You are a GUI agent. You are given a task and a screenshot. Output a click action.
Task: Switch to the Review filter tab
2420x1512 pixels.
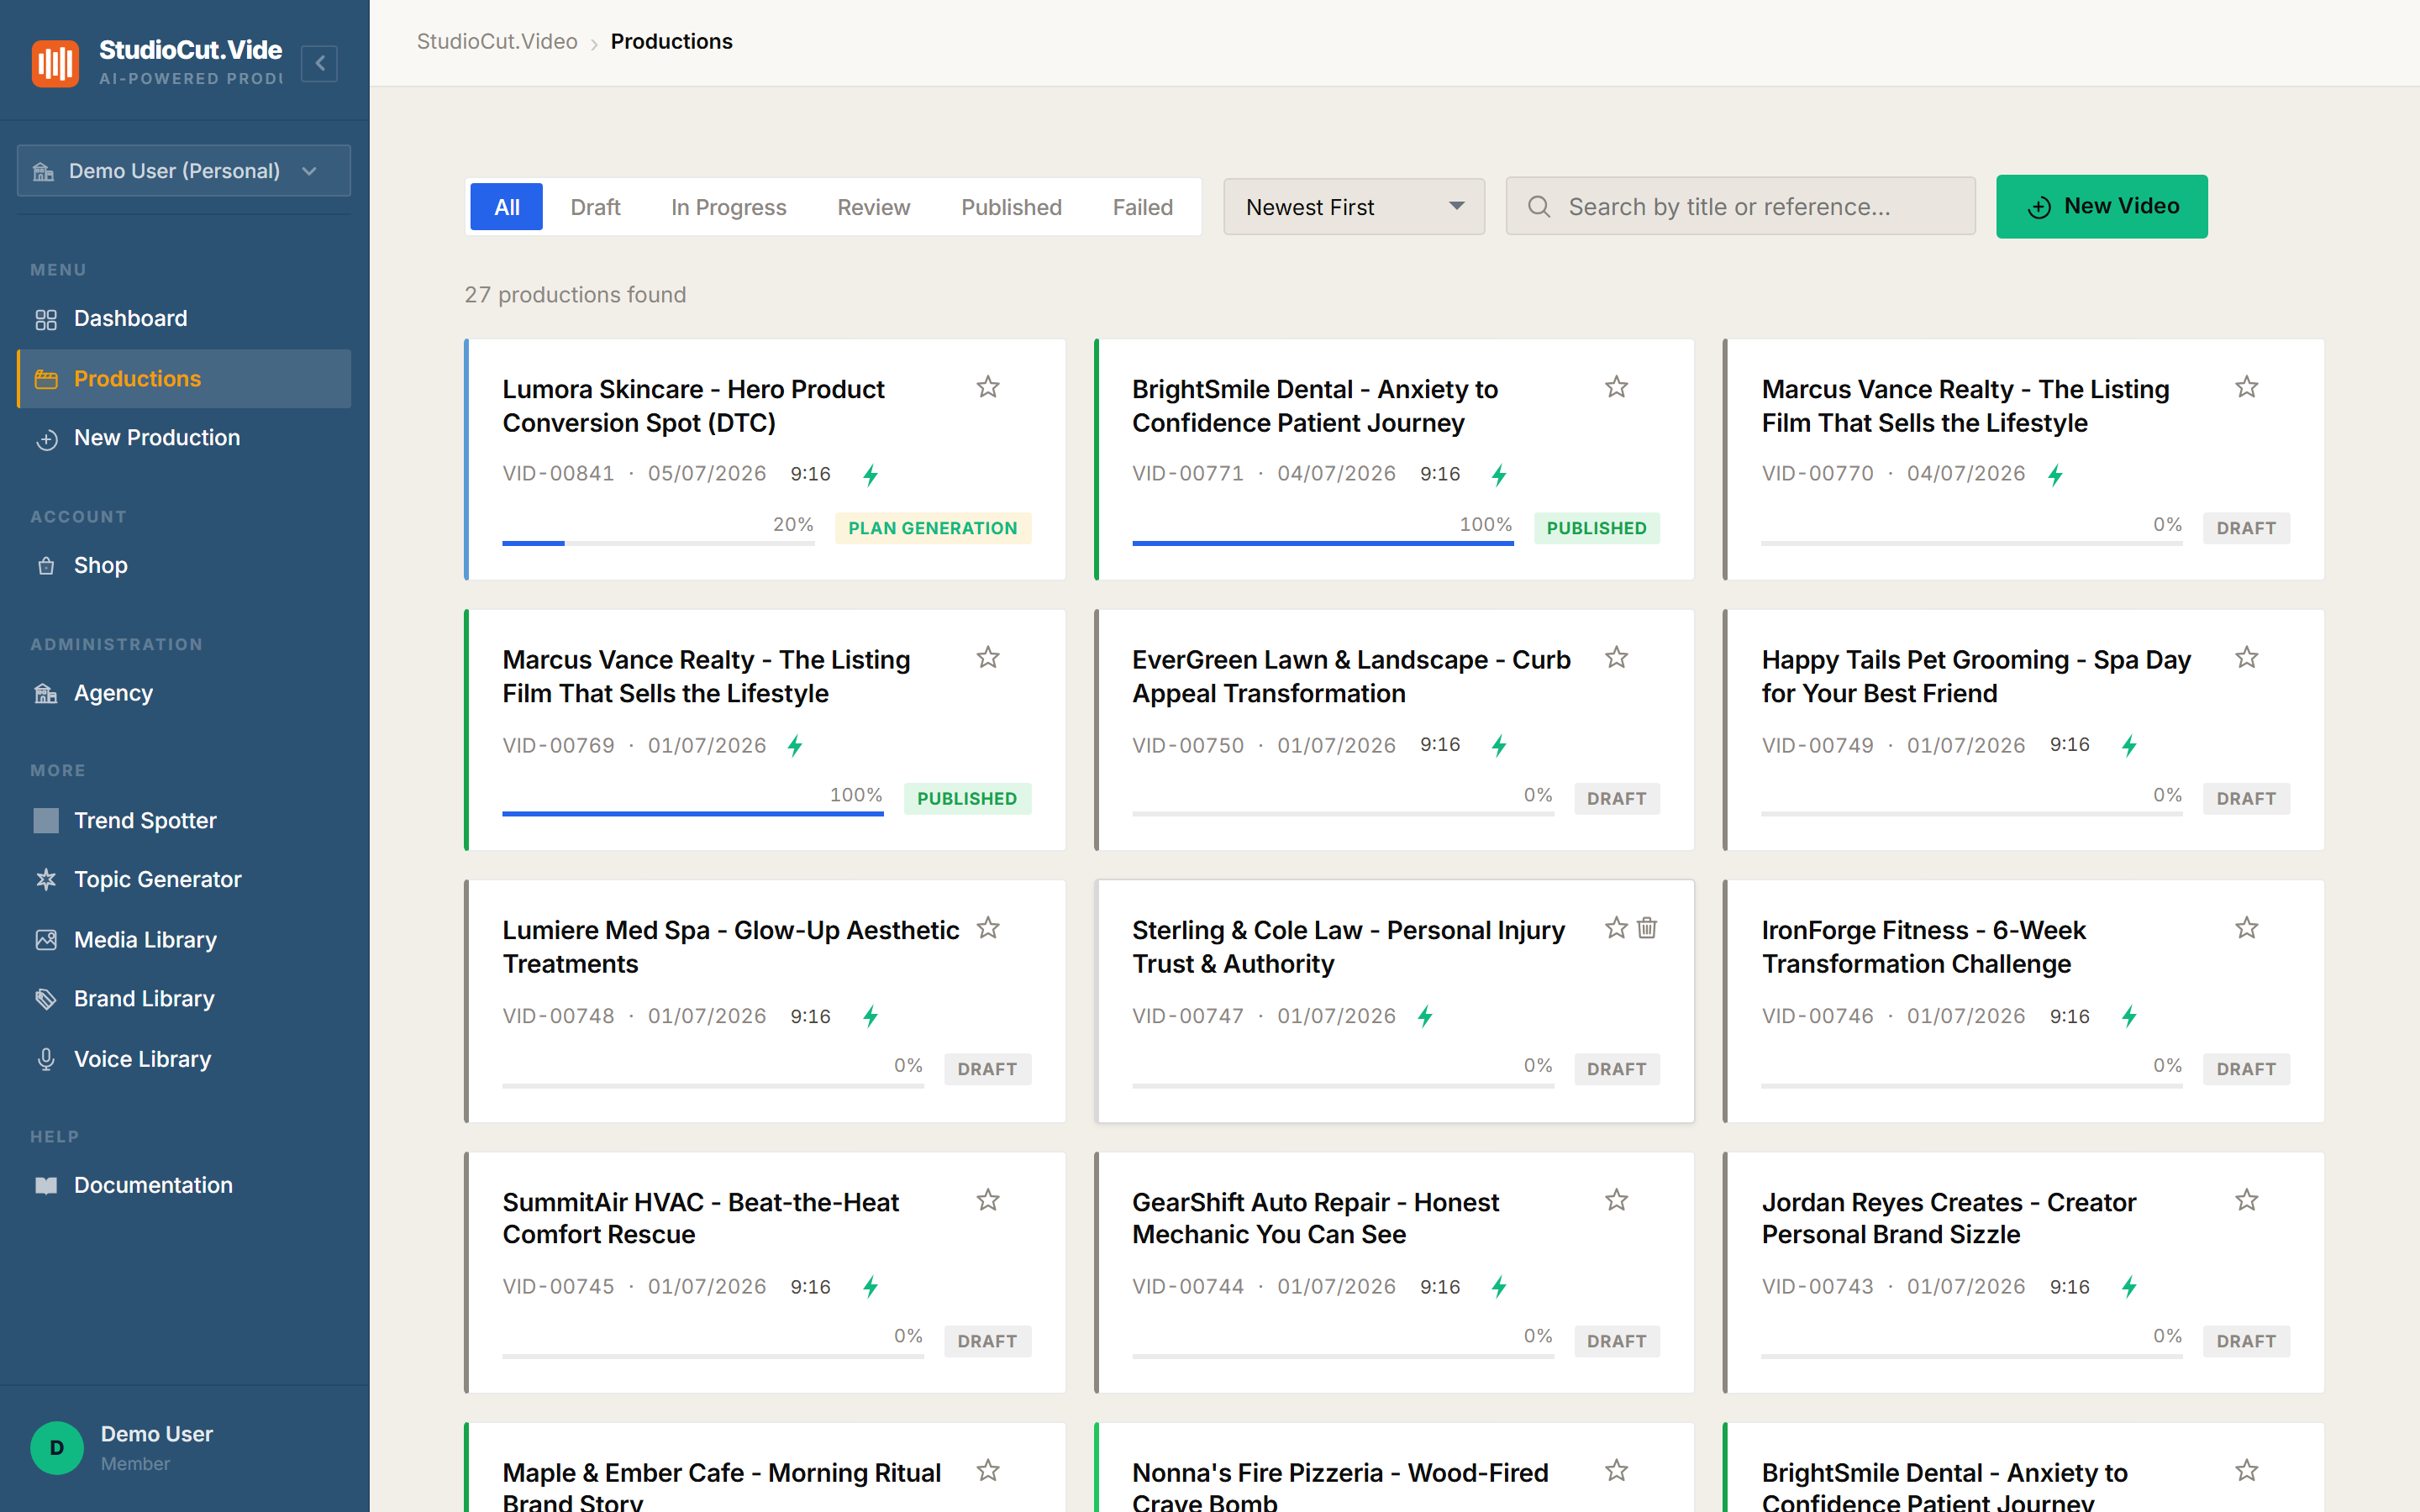tap(873, 207)
